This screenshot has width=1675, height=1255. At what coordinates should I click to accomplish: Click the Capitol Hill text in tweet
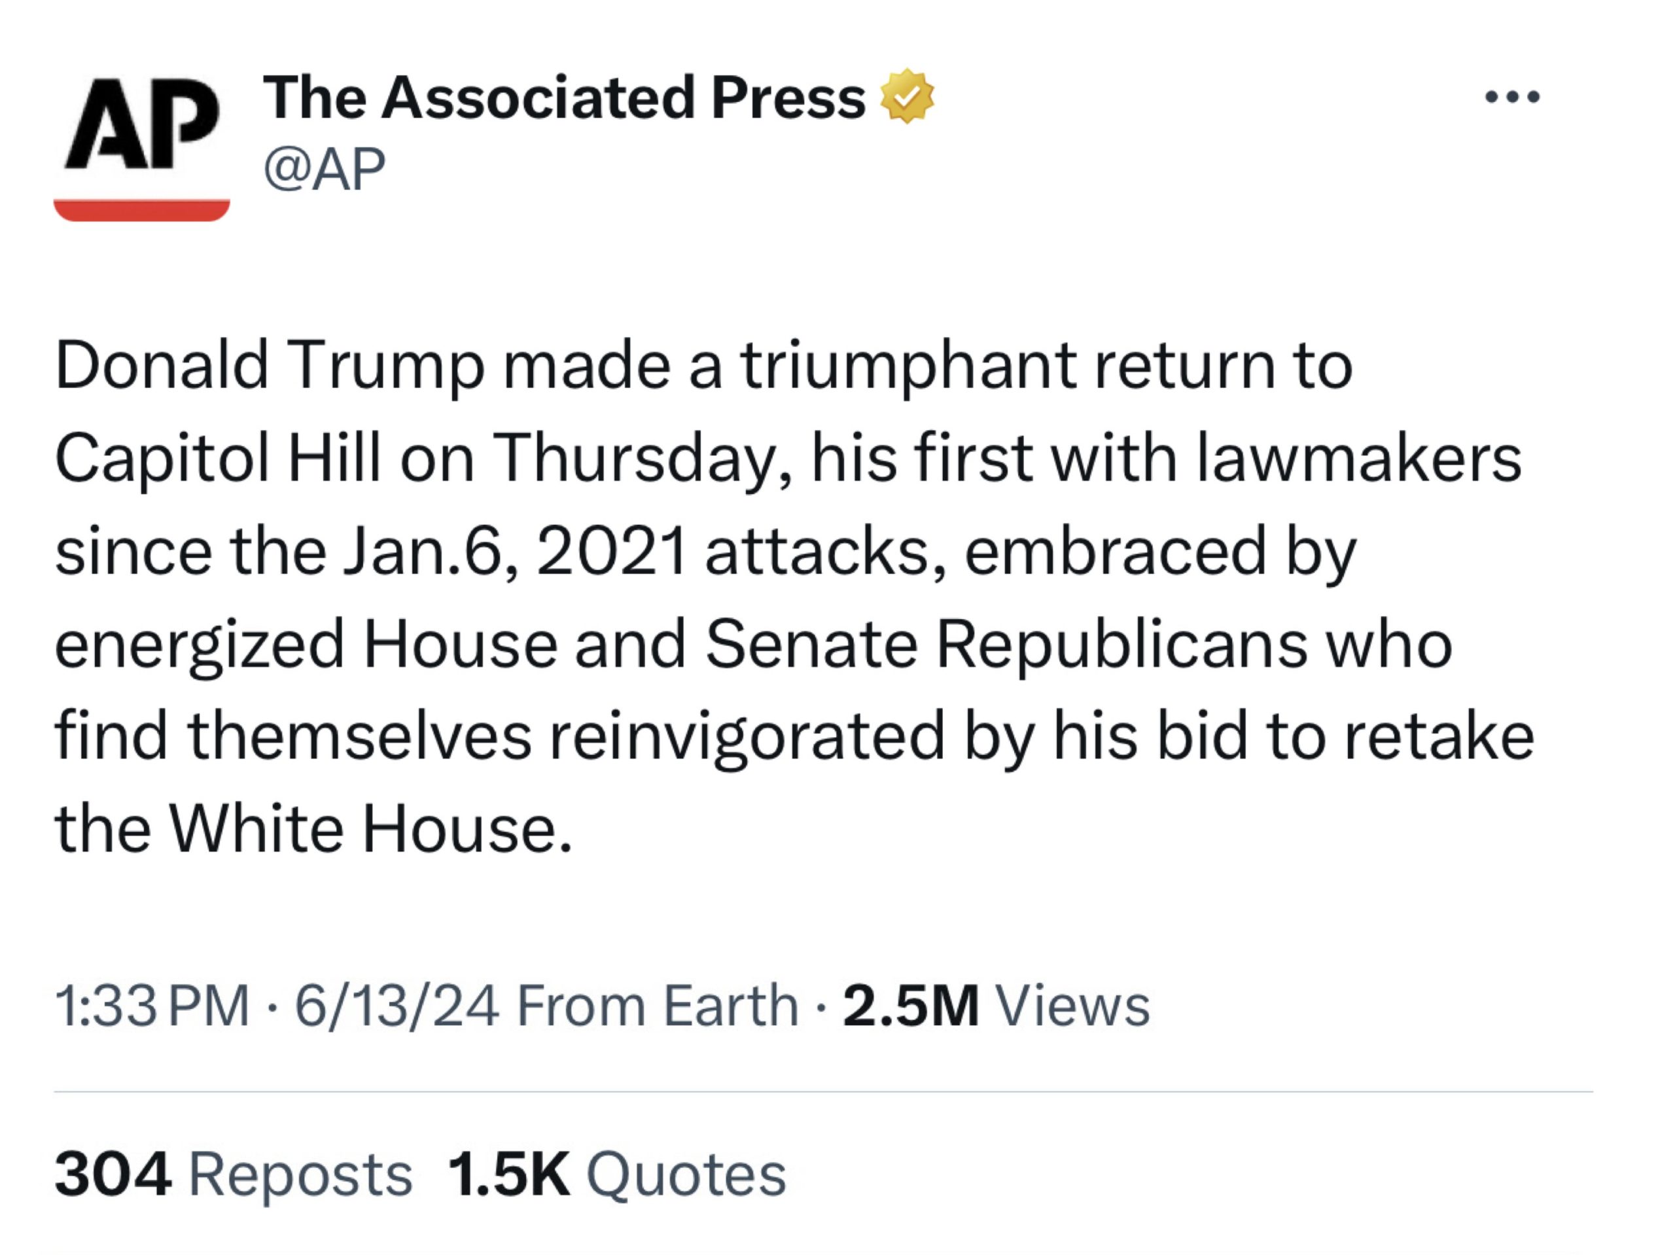[x=218, y=458]
